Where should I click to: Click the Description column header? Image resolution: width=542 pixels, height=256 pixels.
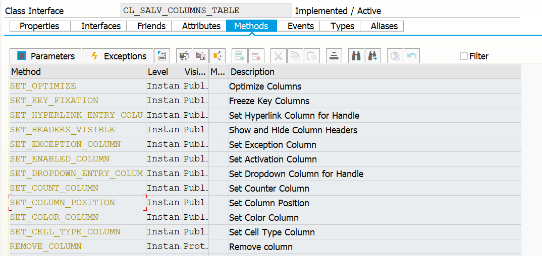point(374,71)
